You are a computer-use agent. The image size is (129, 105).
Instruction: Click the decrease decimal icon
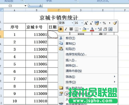(x=105, y=29)
